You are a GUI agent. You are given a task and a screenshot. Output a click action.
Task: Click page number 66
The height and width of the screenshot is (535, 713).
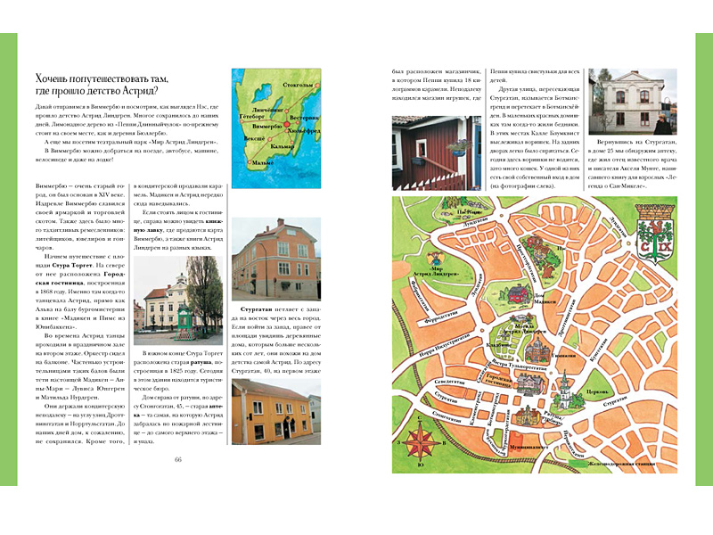pos(178,459)
